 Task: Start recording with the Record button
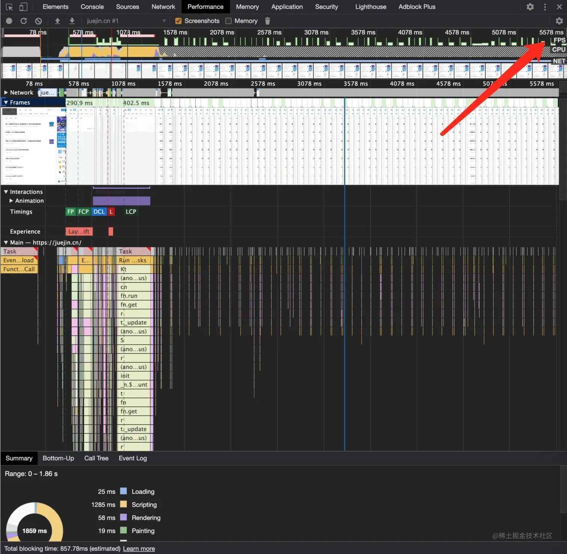pos(9,21)
